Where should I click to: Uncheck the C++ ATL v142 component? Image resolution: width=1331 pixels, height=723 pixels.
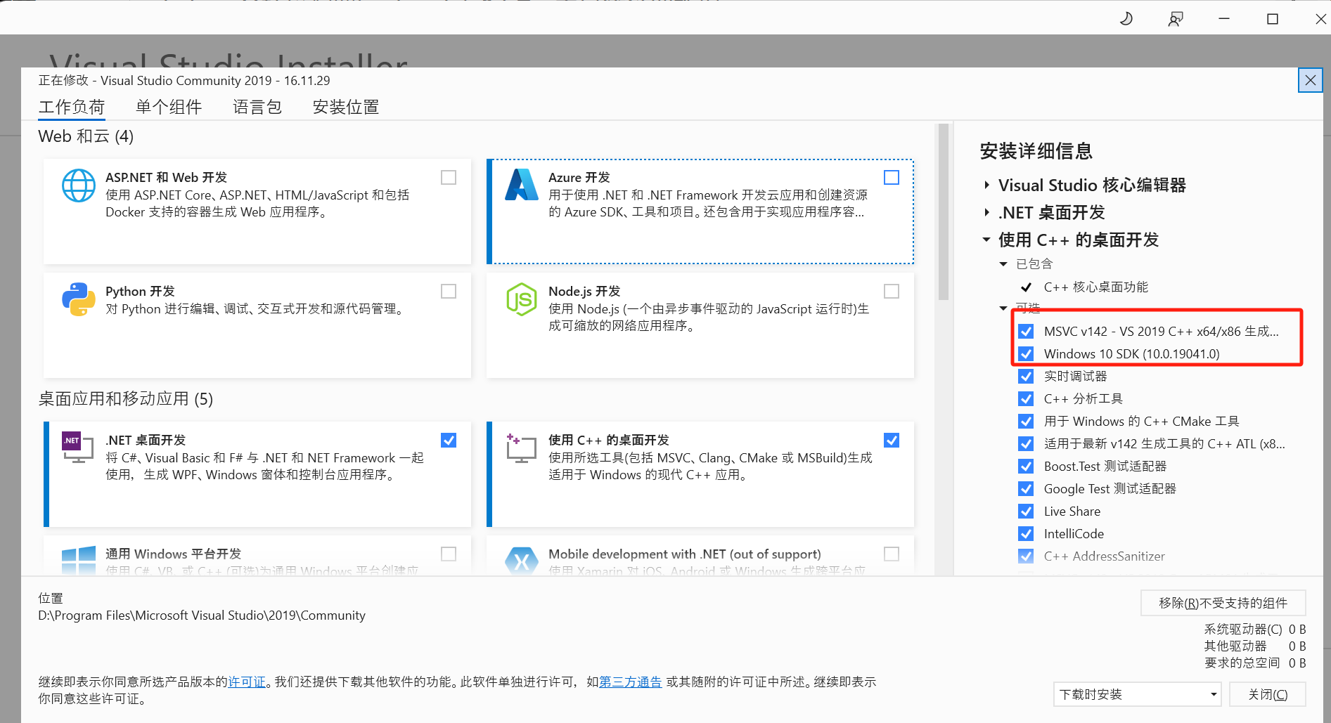click(1026, 443)
